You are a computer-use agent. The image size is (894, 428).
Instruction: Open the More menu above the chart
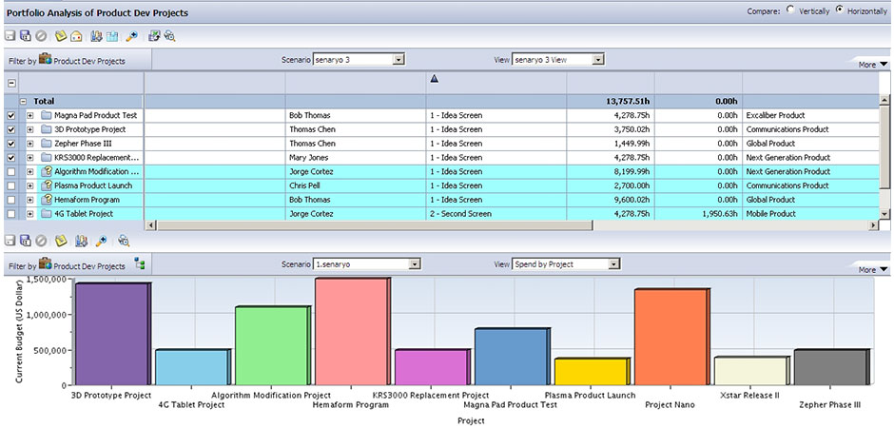coord(872,270)
